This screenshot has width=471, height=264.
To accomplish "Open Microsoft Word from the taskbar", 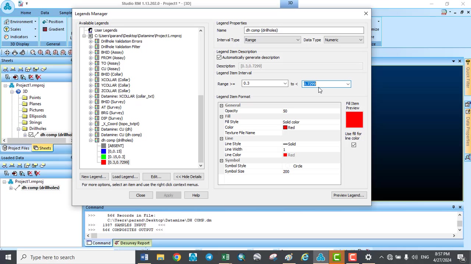I will click(x=144, y=257).
